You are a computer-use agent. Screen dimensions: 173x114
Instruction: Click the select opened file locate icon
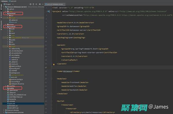[x=31, y=4]
